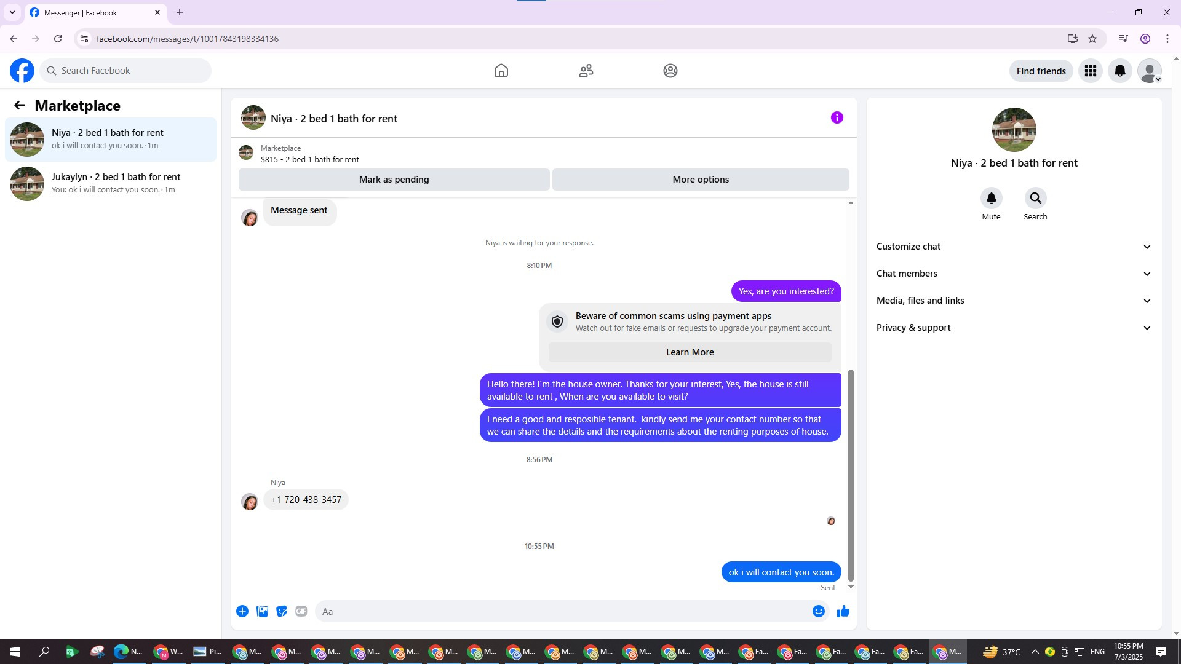
Task: Search in conversation icon
Action: pyautogui.click(x=1035, y=198)
